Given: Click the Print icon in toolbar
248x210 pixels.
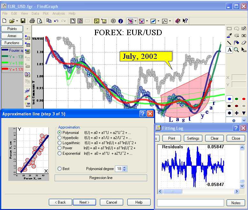Looking at the screenshot, I should (32, 21).
